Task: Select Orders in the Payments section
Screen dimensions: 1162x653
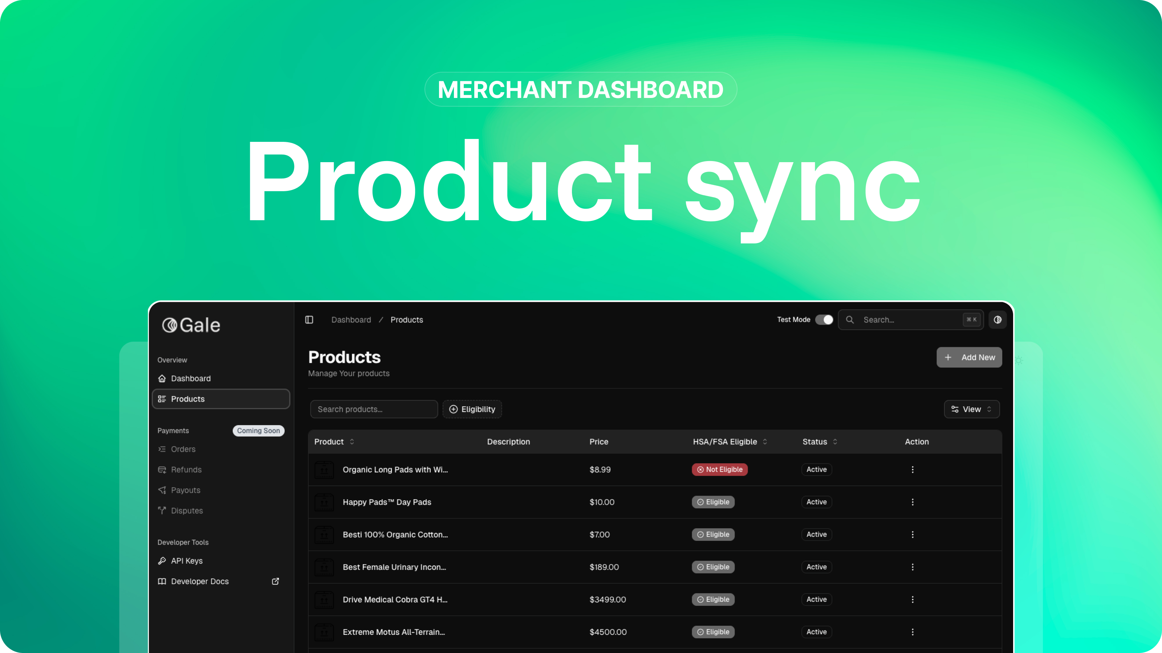Action: tap(182, 449)
